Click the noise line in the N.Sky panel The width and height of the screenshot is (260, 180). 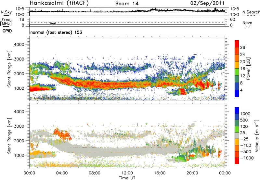[127, 11]
